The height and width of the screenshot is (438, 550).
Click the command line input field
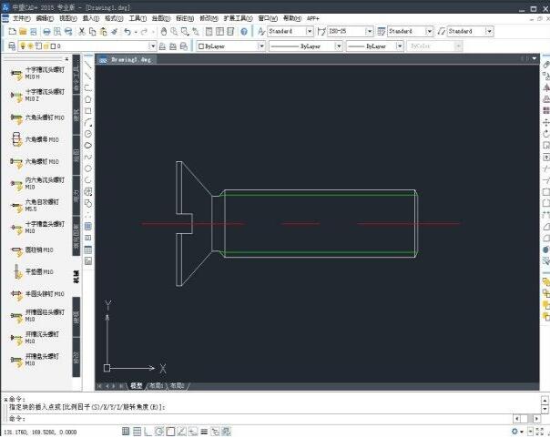(x=260, y=418)
